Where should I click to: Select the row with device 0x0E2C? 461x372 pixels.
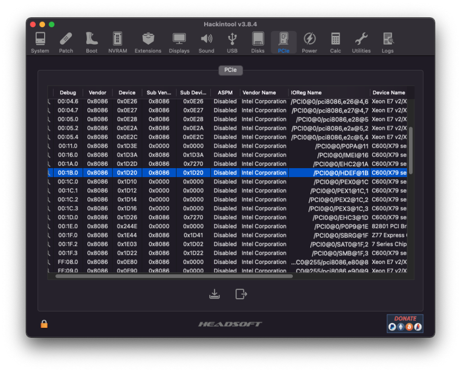tap(227, 137)
